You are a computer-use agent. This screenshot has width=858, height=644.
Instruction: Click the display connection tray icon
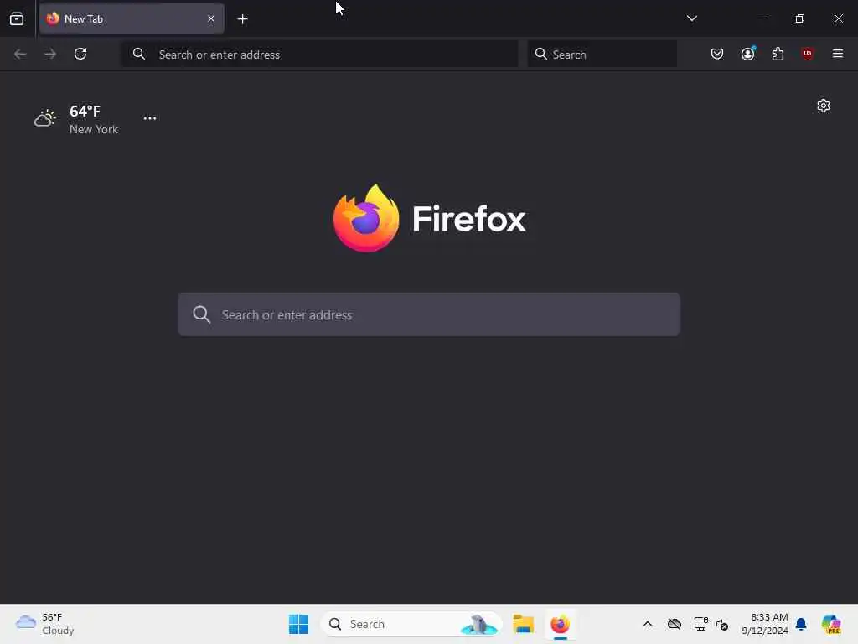click(700, 624)
